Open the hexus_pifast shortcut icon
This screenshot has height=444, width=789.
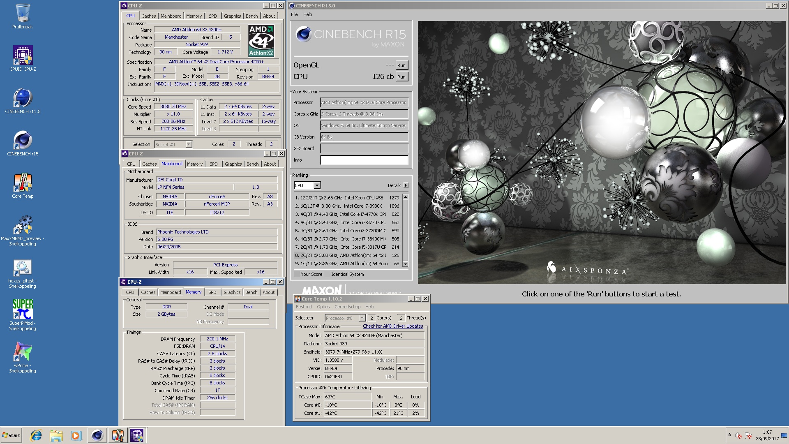coord(23,273)
